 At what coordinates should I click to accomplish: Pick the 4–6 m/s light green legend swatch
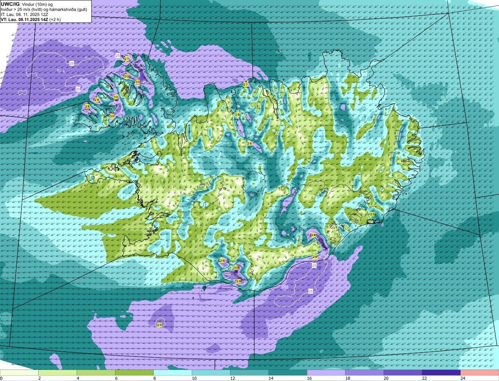(x=96, y=373)
